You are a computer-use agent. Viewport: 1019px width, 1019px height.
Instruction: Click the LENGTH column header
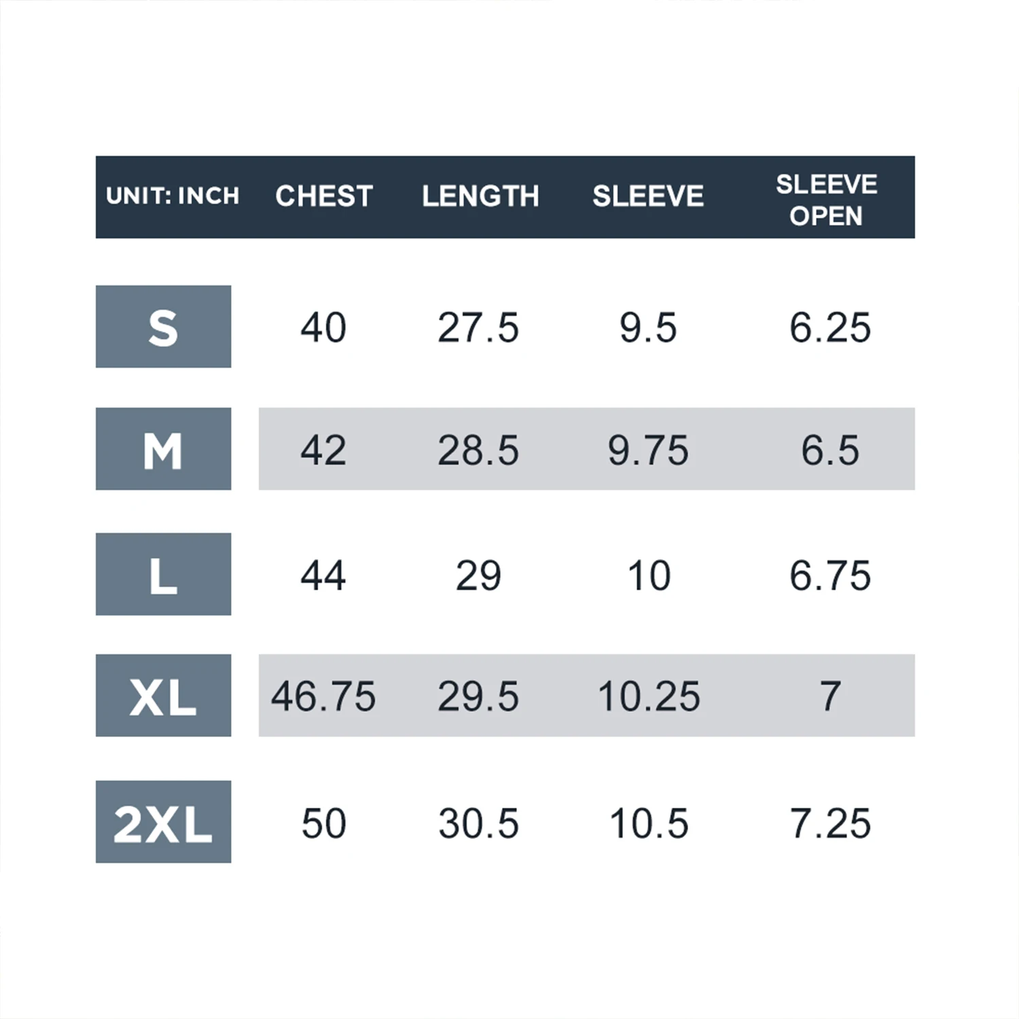(480, 196)
